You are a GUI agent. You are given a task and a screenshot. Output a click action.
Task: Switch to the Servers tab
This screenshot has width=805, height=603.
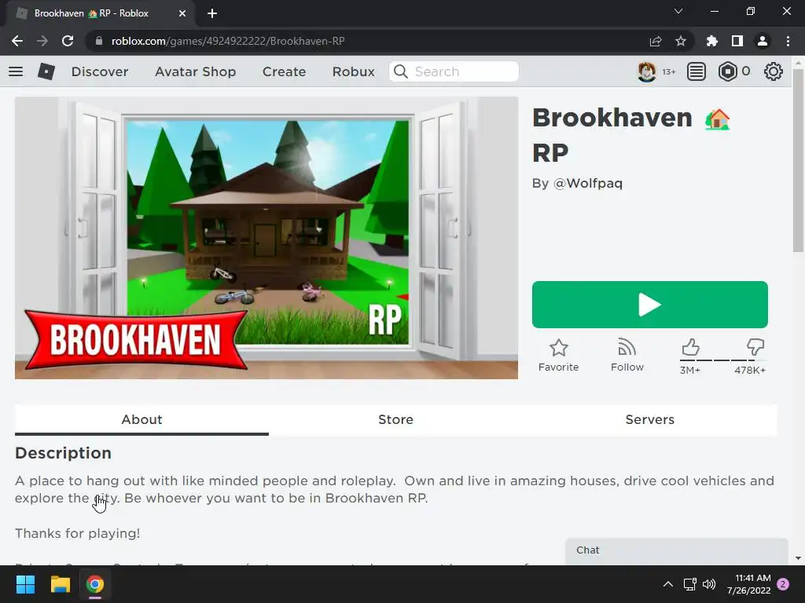[x=649, y=420]
